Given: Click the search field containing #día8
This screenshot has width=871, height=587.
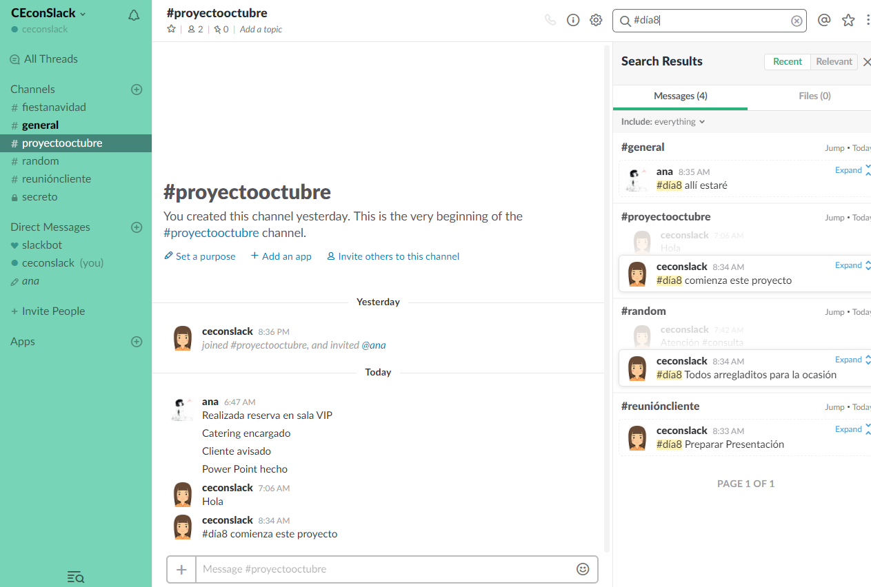Looking at the screenshot, I should coord(710,21).
